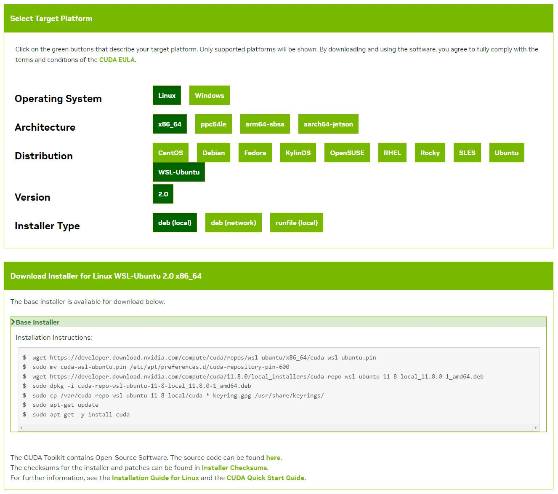Click the sudo apt-get -y install cuda command
The width and height of the screenshot is (558, 494).
(81, 414)
